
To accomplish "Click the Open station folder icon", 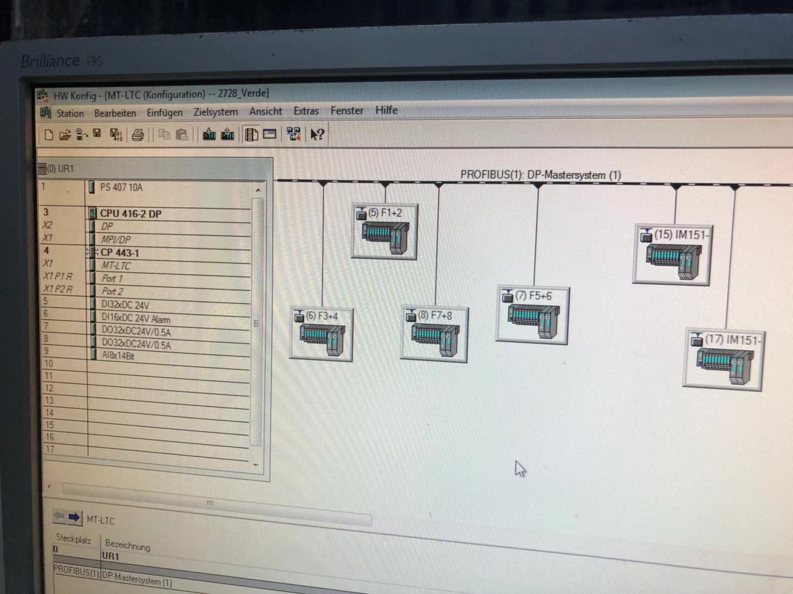I will coord(65,135).
